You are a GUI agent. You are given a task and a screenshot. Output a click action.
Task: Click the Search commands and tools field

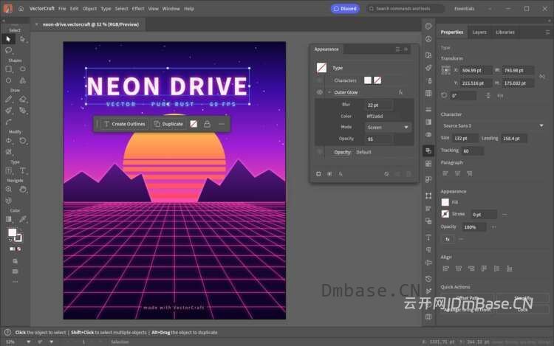[x=405, y=8]
